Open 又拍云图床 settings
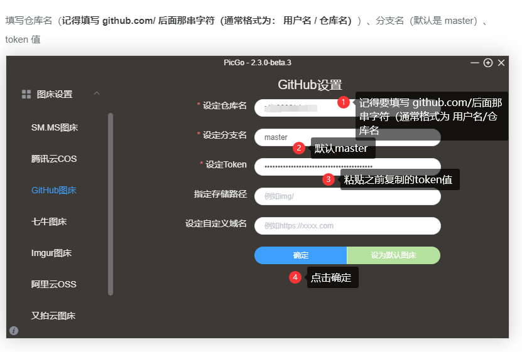 53,316
